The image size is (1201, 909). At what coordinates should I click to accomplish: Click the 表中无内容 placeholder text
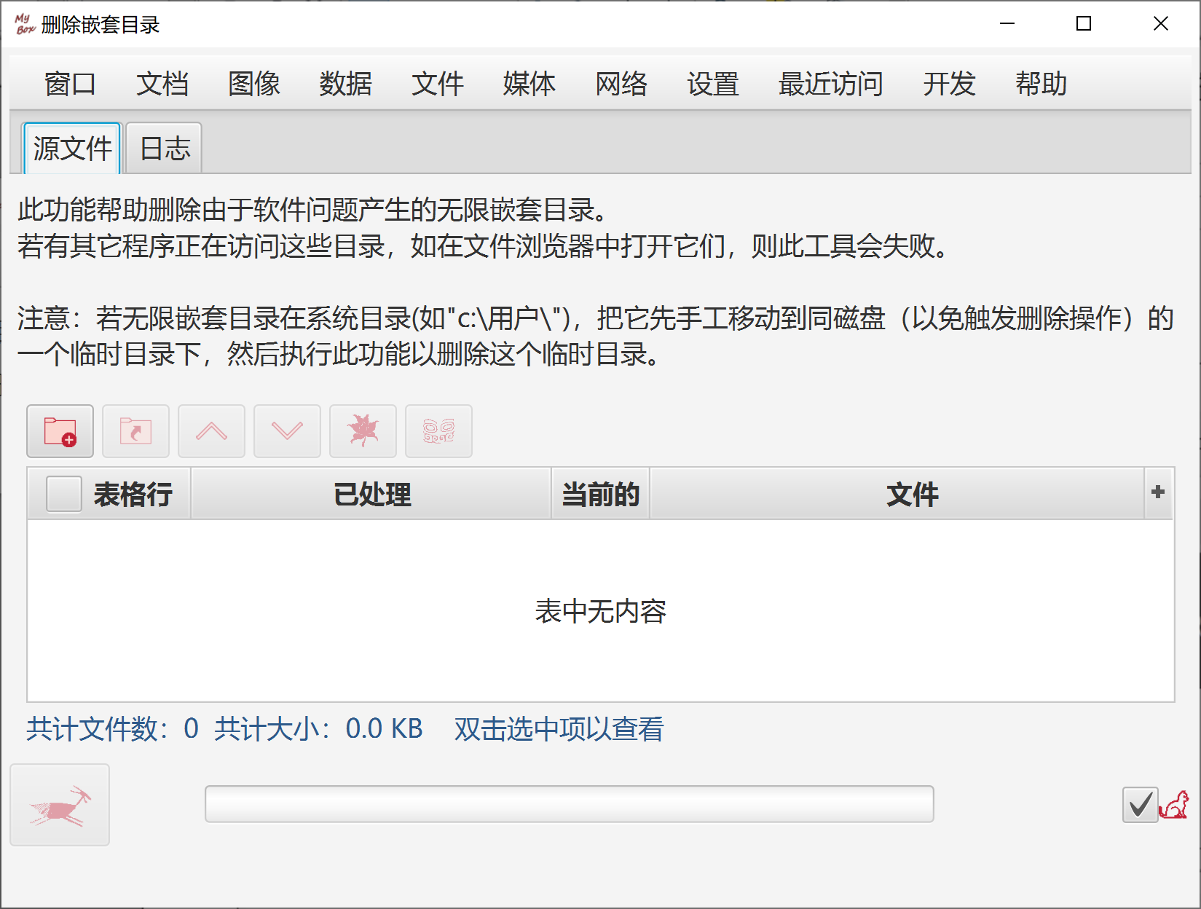pyautogui.click(x=600, y=611)
